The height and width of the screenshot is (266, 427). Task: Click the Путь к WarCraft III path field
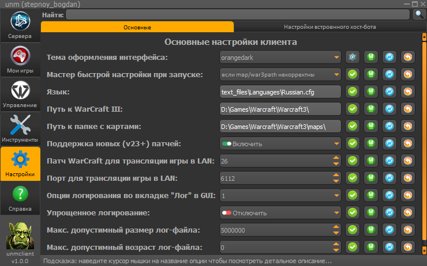point(280,109)
